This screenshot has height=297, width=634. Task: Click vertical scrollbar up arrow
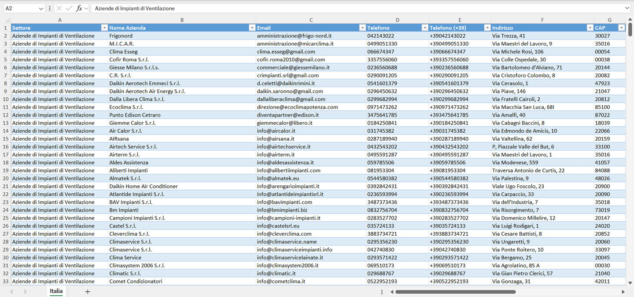[x=630, y=20]
